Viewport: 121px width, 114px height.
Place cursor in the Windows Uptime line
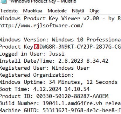59,82
